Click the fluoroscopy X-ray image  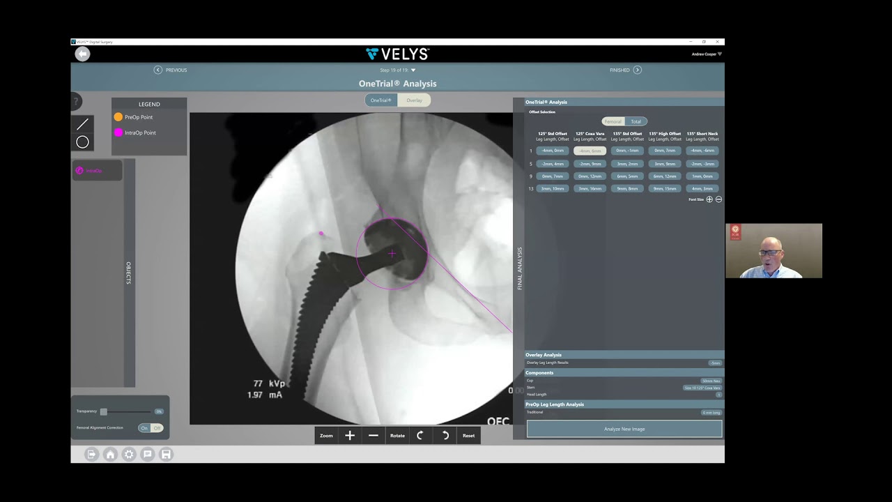point(351,268)
